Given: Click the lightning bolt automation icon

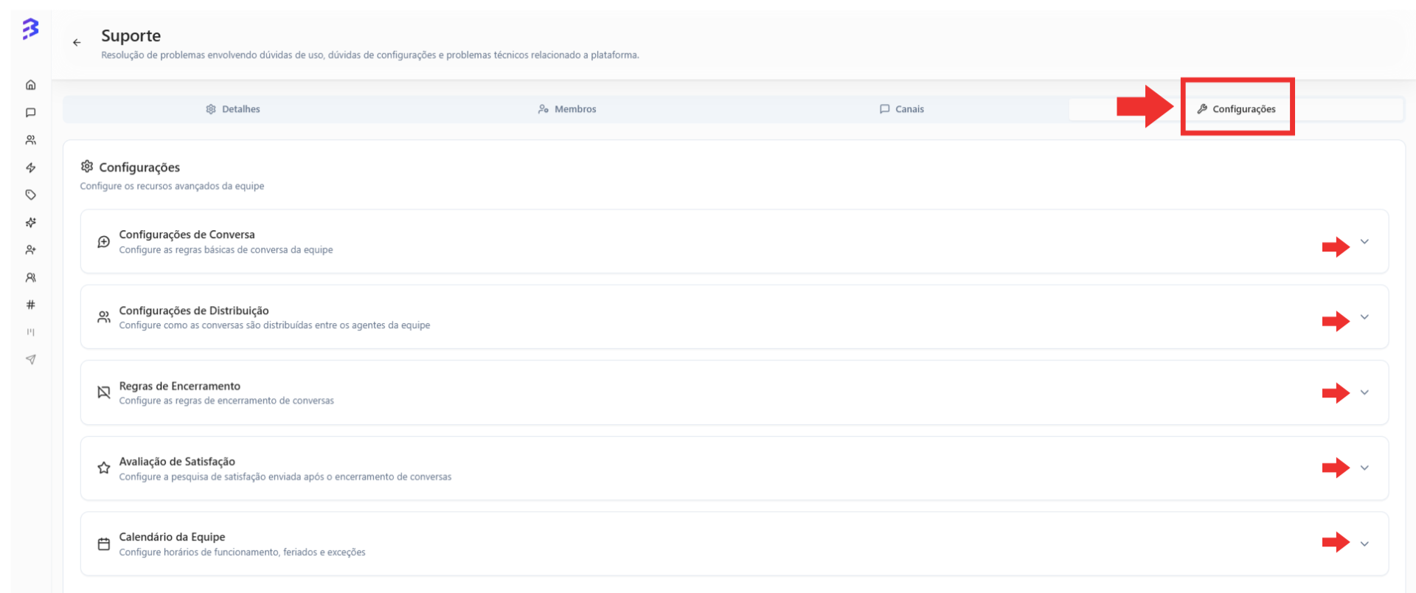Looking at the screenshot, I should tap(31, 167).
